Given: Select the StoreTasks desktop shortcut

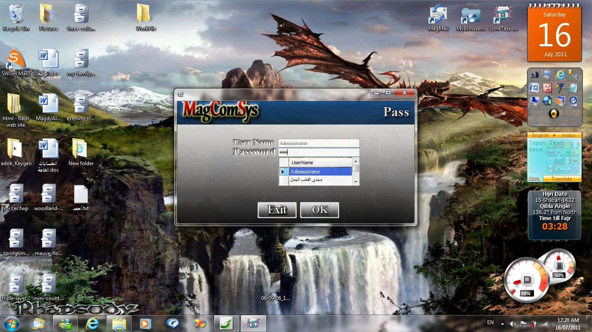Looking at the screenshot, I should click(503, 17).
